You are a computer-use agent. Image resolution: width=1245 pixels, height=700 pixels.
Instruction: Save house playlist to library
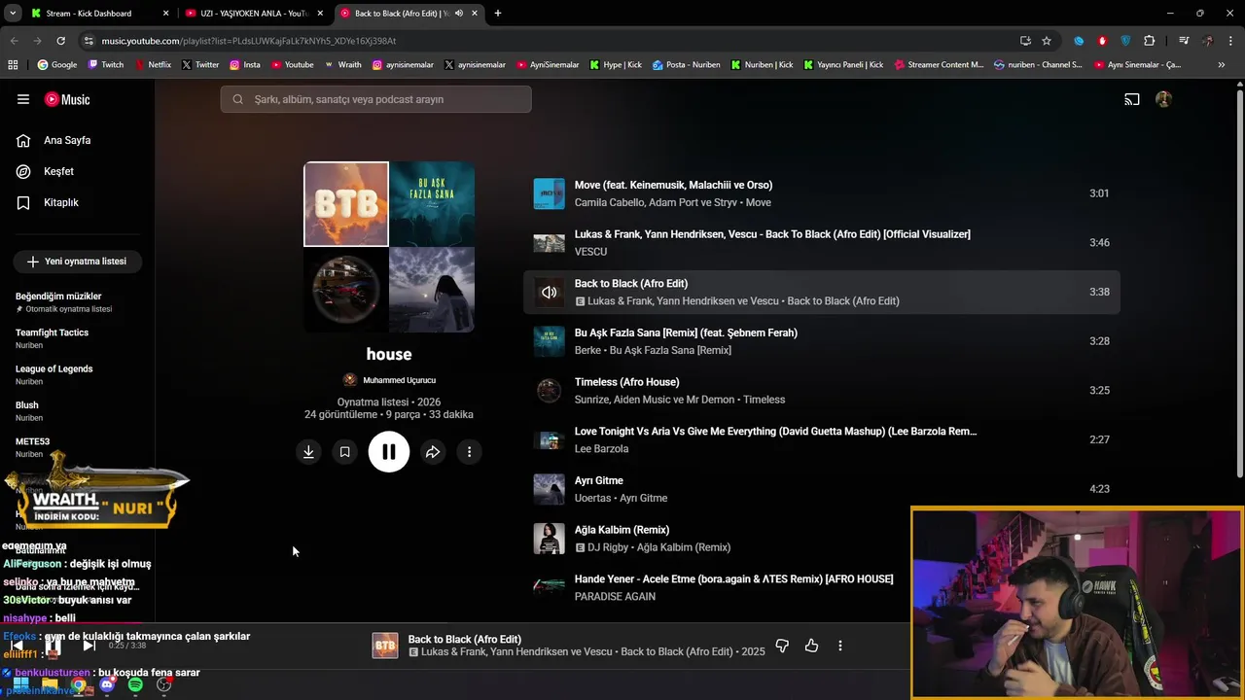pos(344,452)
